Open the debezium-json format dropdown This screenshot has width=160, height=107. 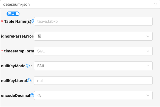coord(80,4)
